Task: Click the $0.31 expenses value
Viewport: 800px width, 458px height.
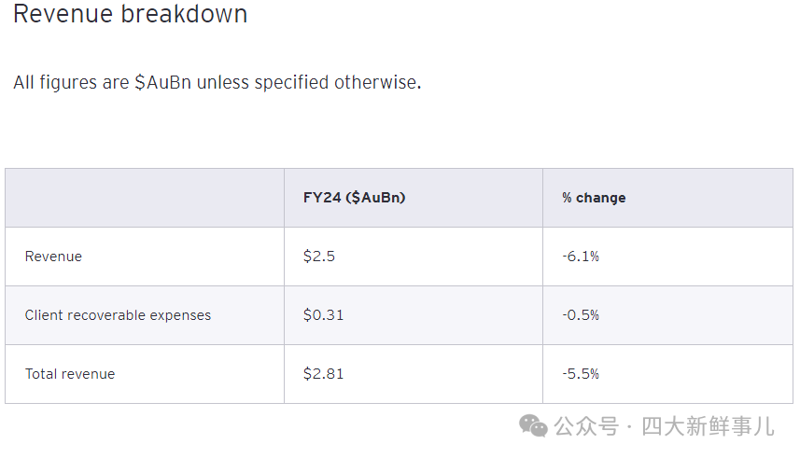Action: tap(324, 315)
